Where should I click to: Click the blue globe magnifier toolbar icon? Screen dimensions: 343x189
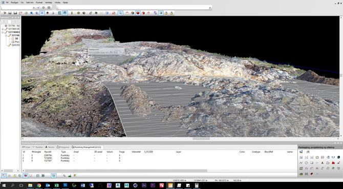(31, 13)
